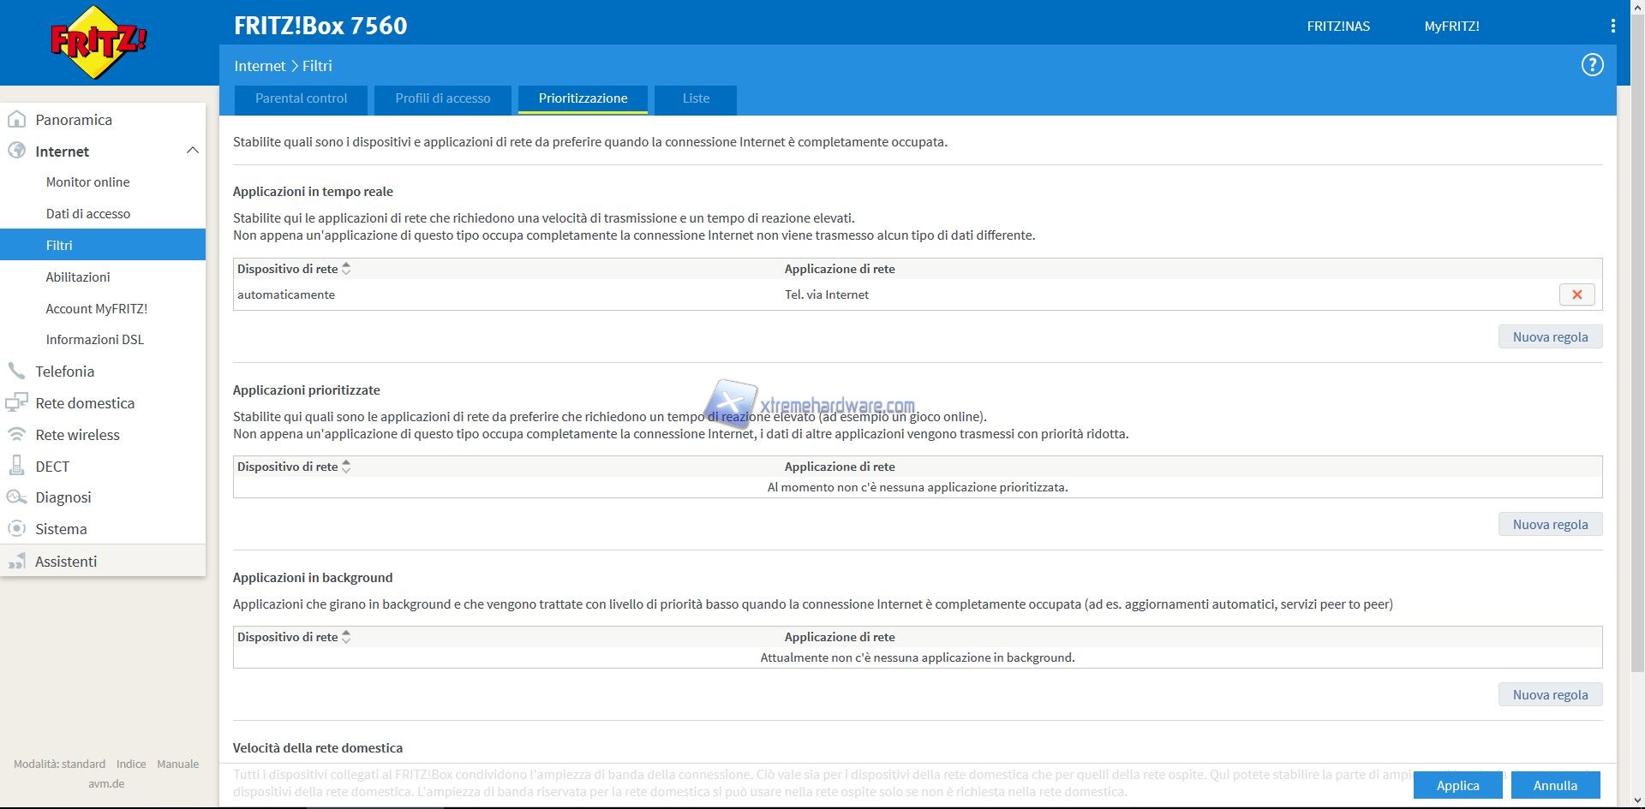The width and height of the screenshot is (1645, 809).
Task: Open the FRITZ!NAS link
Action: click(x=1337, y=27)
